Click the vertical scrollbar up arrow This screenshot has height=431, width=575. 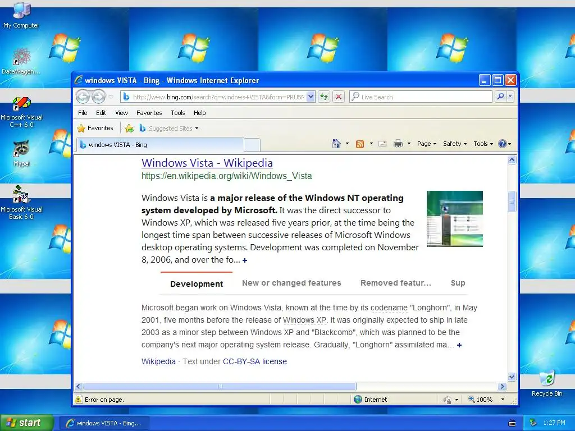[x=512, y=160]
